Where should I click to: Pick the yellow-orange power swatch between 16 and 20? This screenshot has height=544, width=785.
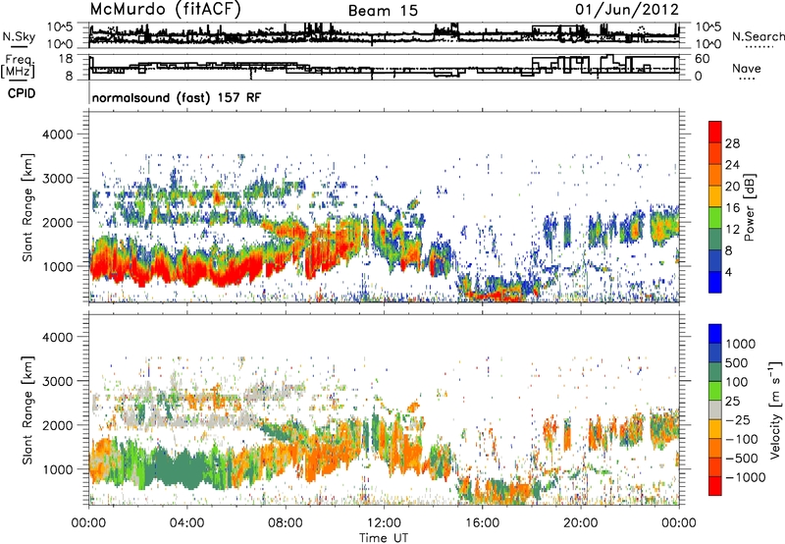[715, 196]
